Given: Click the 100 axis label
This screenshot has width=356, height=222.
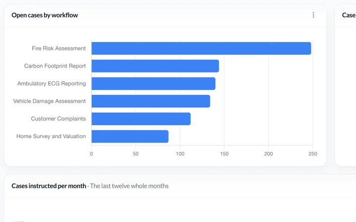Looking at the screenshot, I should [x=180, y=154].
